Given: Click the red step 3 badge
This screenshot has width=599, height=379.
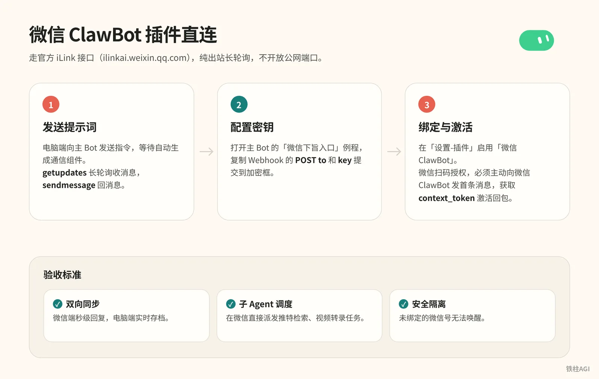Looking at the screenshot, I should pos(427,104).
